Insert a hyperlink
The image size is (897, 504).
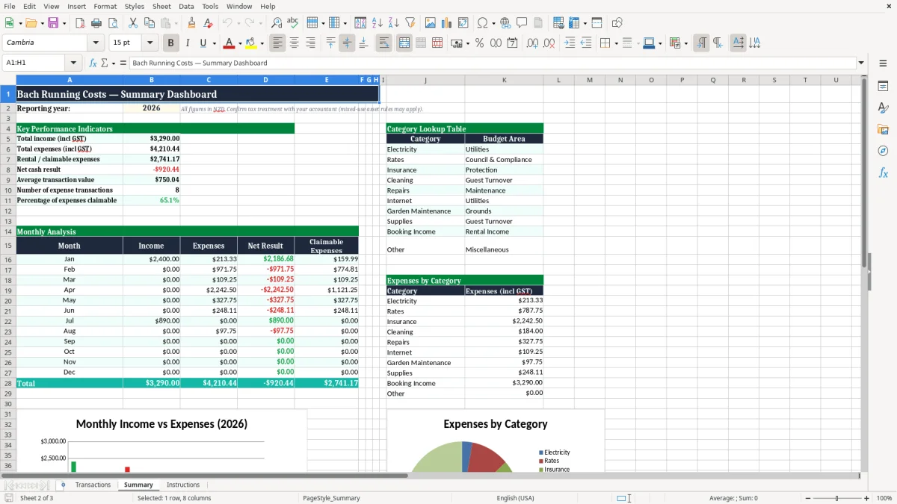click(505, 23)
